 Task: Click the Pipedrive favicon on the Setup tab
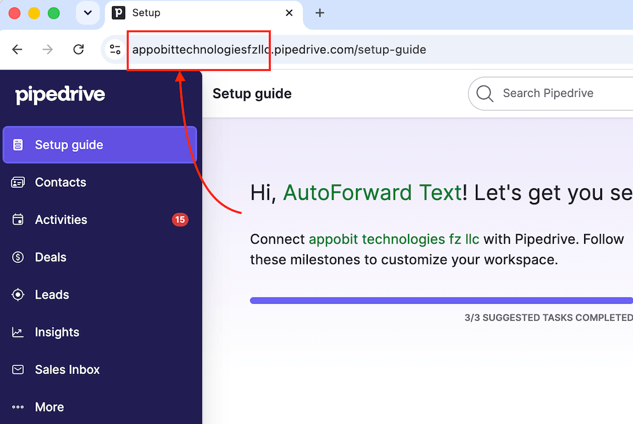[118, 13]
